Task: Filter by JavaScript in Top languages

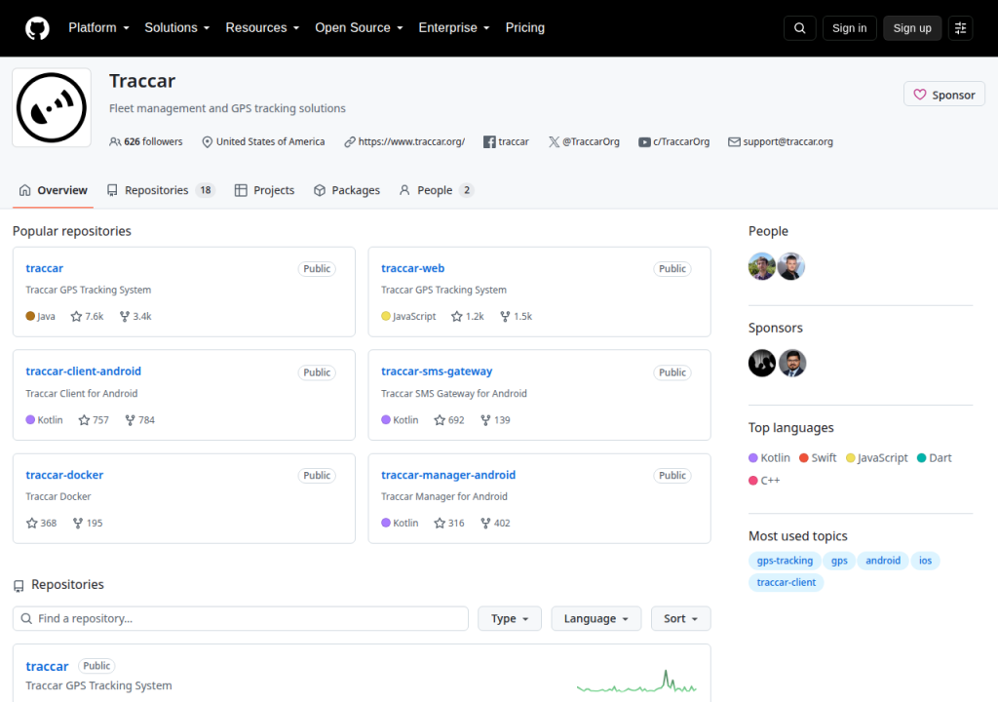Action: 876,457
